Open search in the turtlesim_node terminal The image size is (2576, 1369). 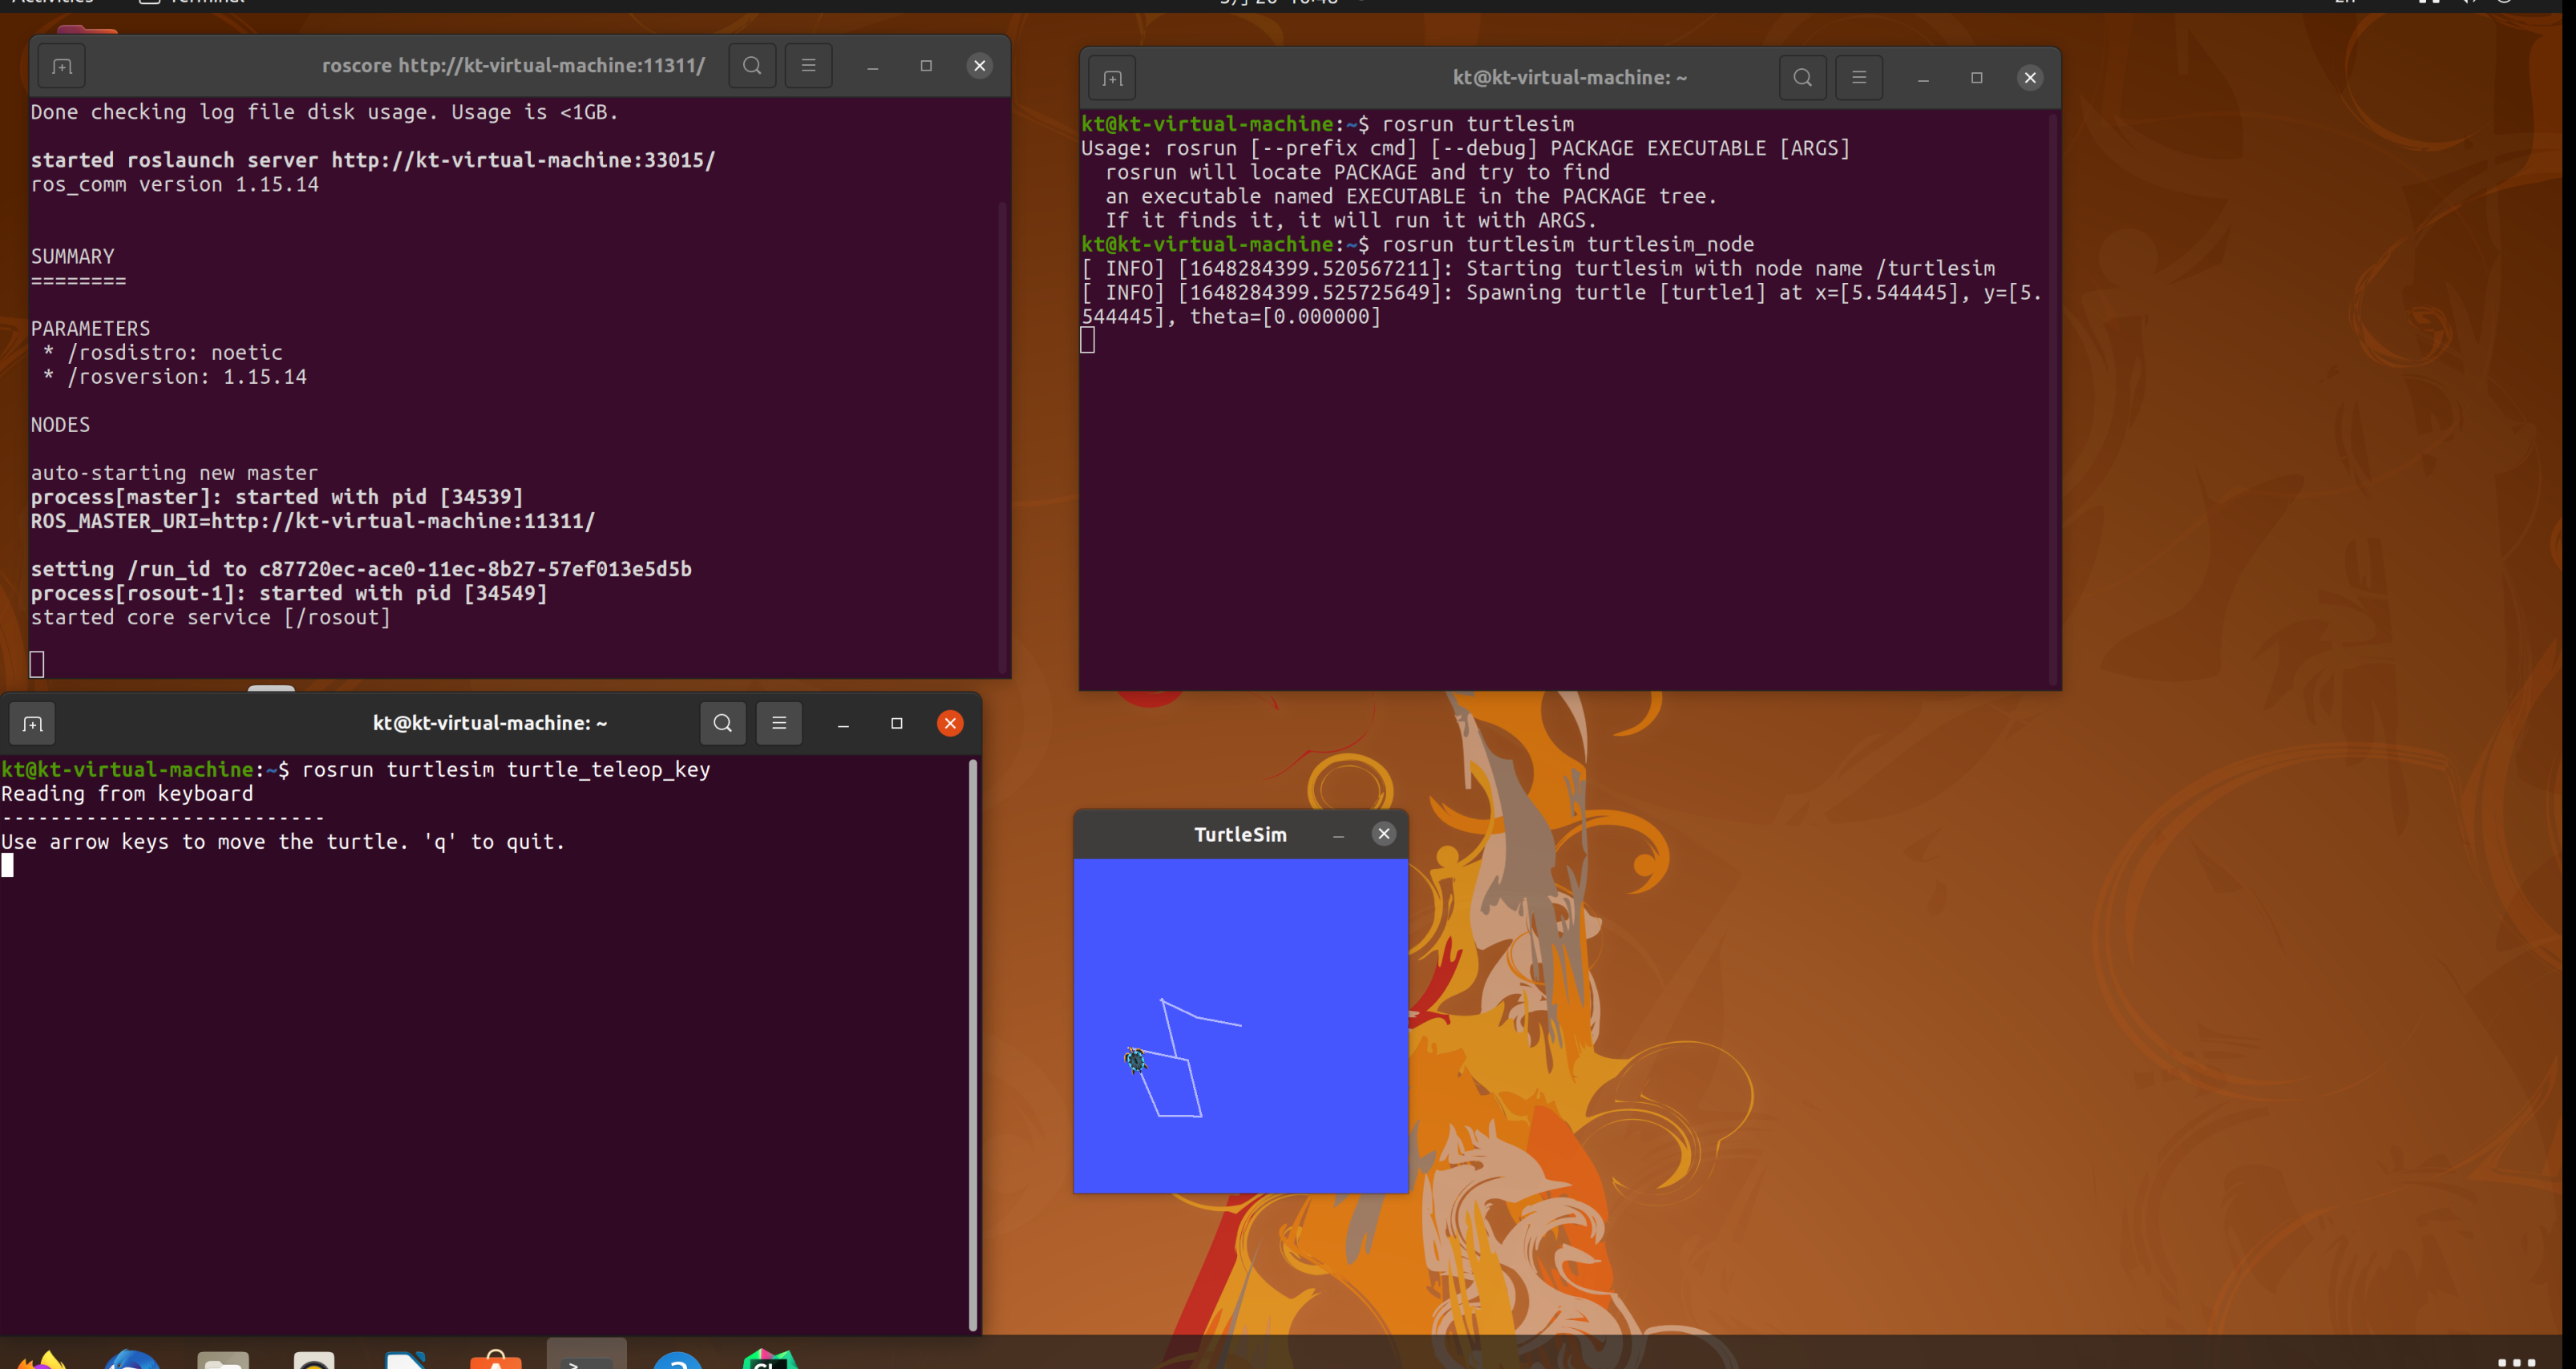pyautogui.click(x=1802, y=77)
